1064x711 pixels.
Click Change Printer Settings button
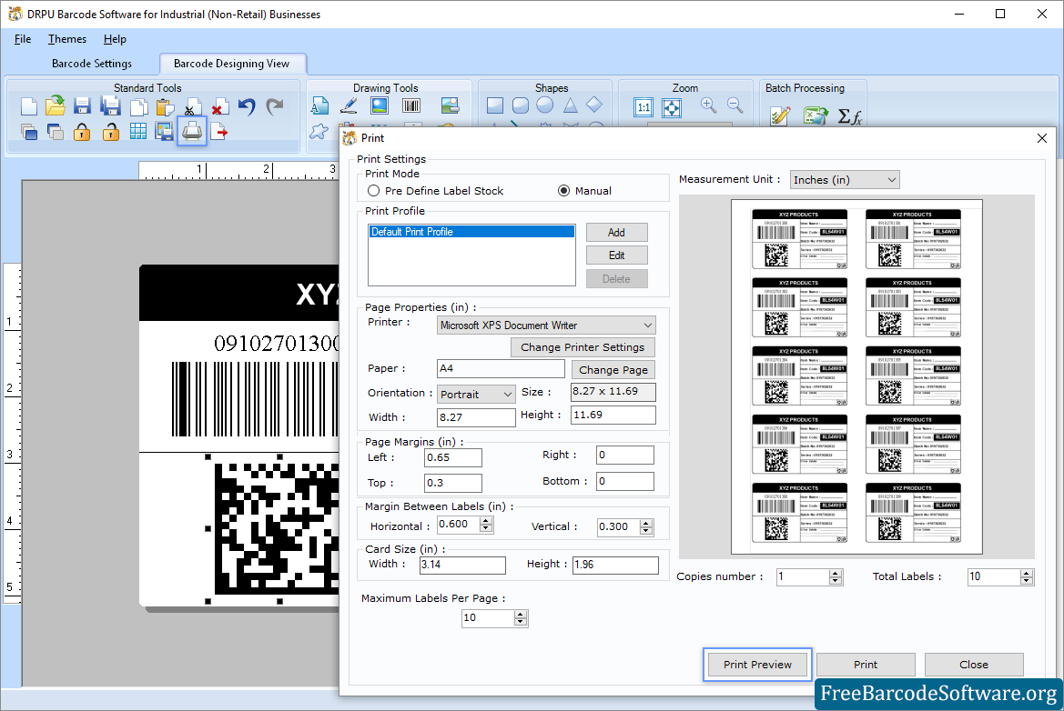(583, 347)
